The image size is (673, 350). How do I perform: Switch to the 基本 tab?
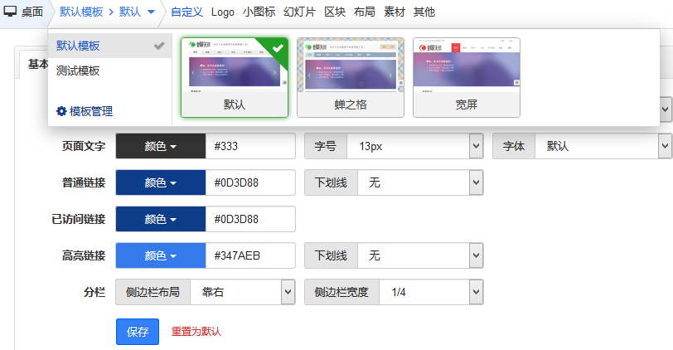pos(38,64)
